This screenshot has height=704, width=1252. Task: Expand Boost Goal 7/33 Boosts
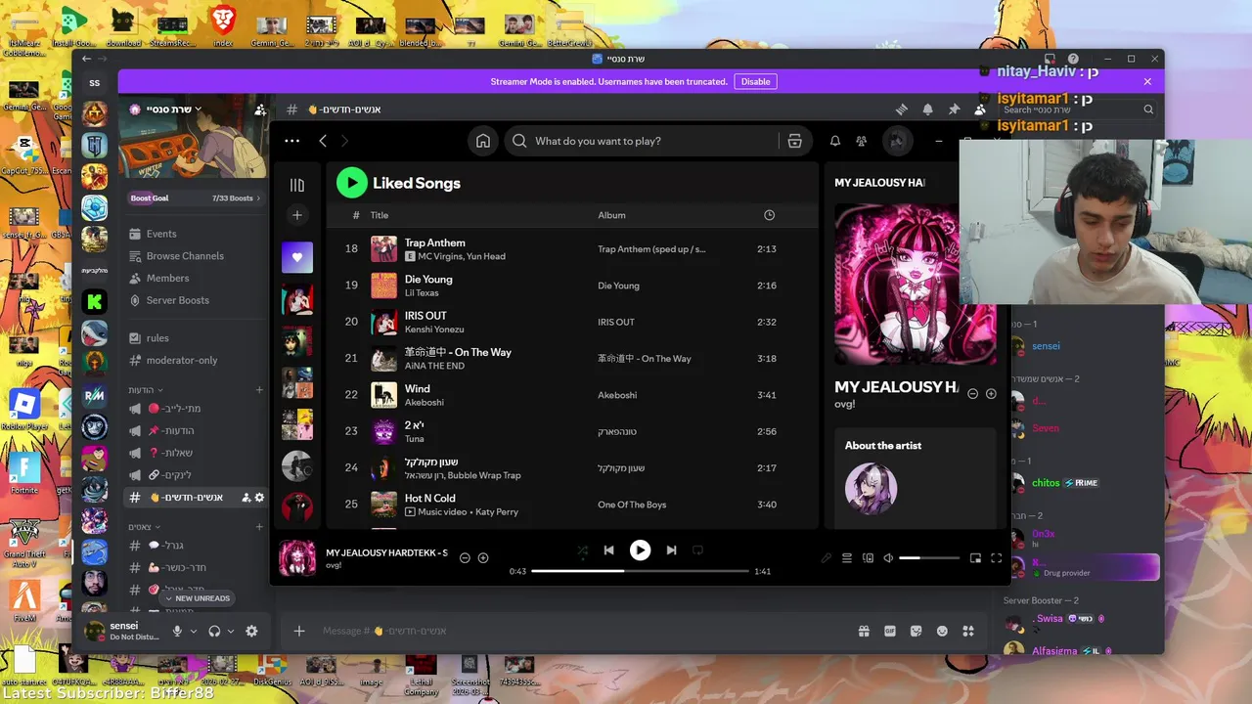click(x=196, y=198)
